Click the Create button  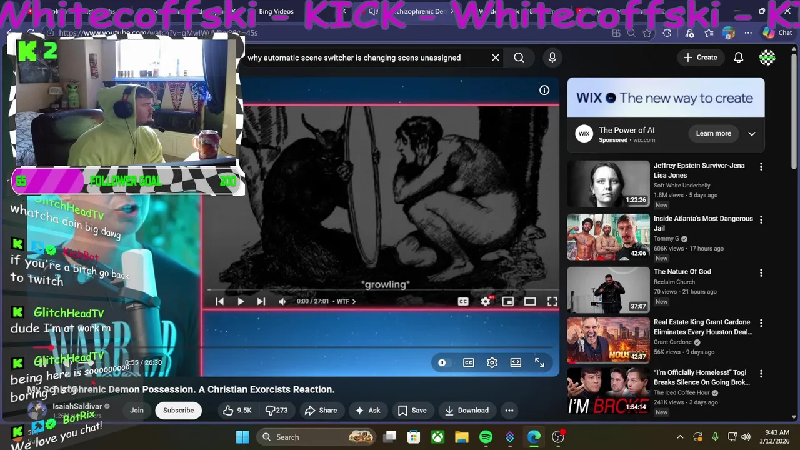pos(701,57)
